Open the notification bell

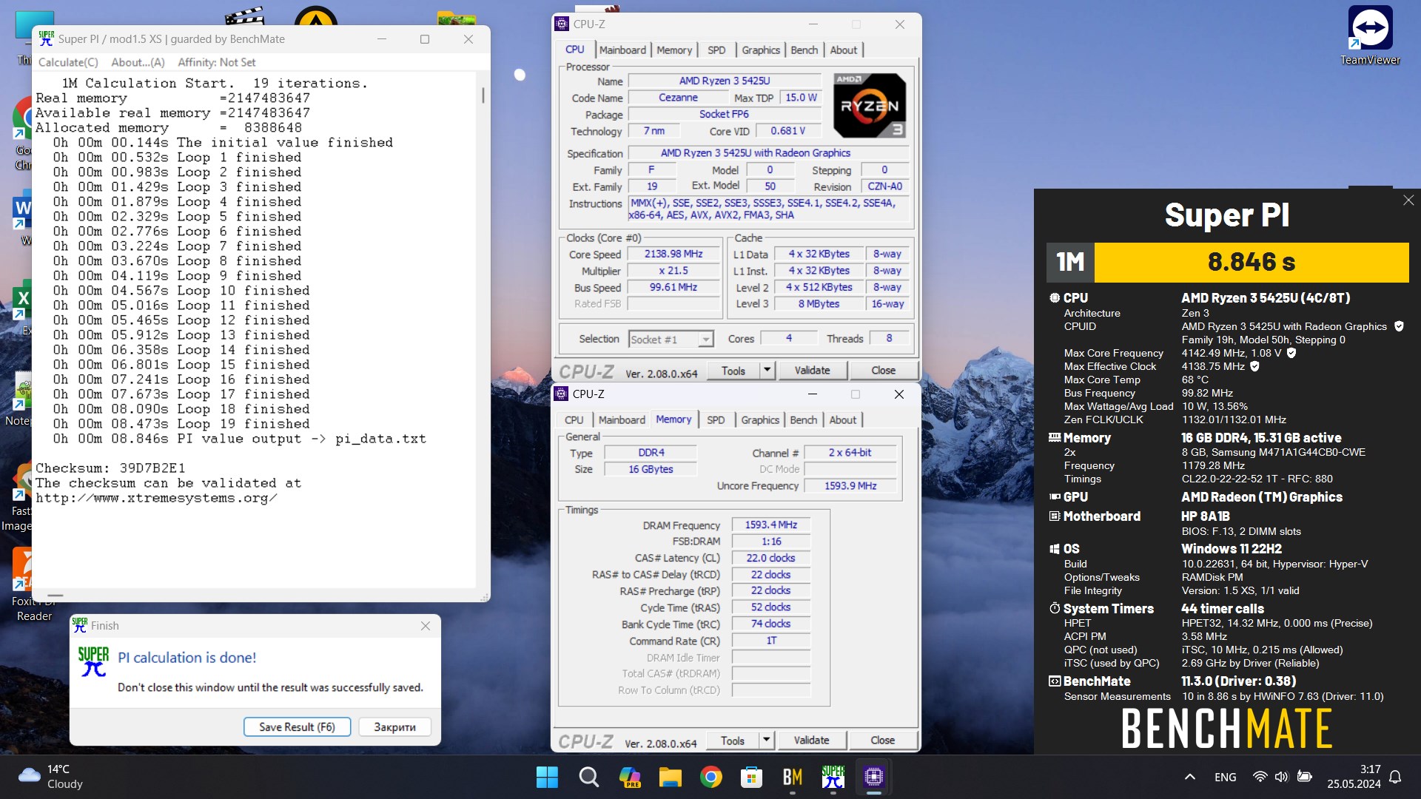(x=1395, y=777)
